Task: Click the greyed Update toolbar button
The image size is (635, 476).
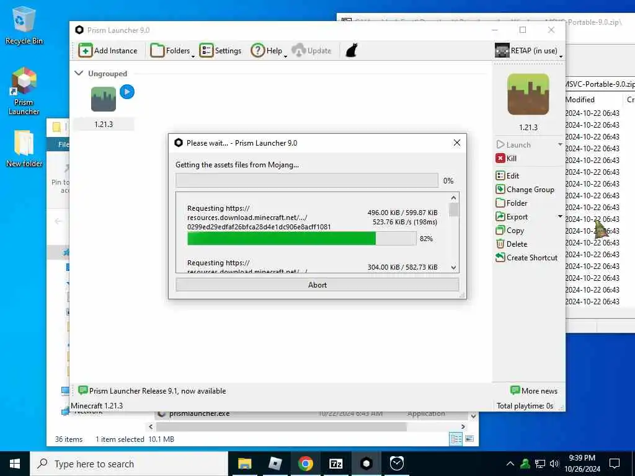Action: point(311,51)
